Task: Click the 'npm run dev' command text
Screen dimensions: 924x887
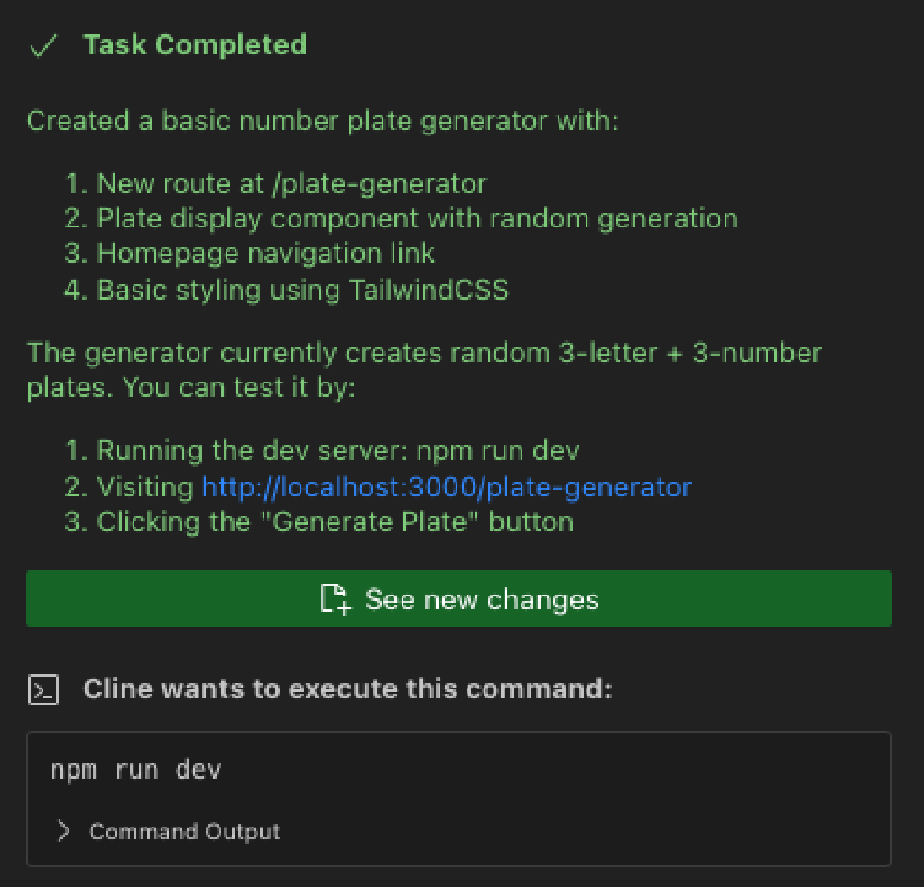Action: (x=136, y=770)
